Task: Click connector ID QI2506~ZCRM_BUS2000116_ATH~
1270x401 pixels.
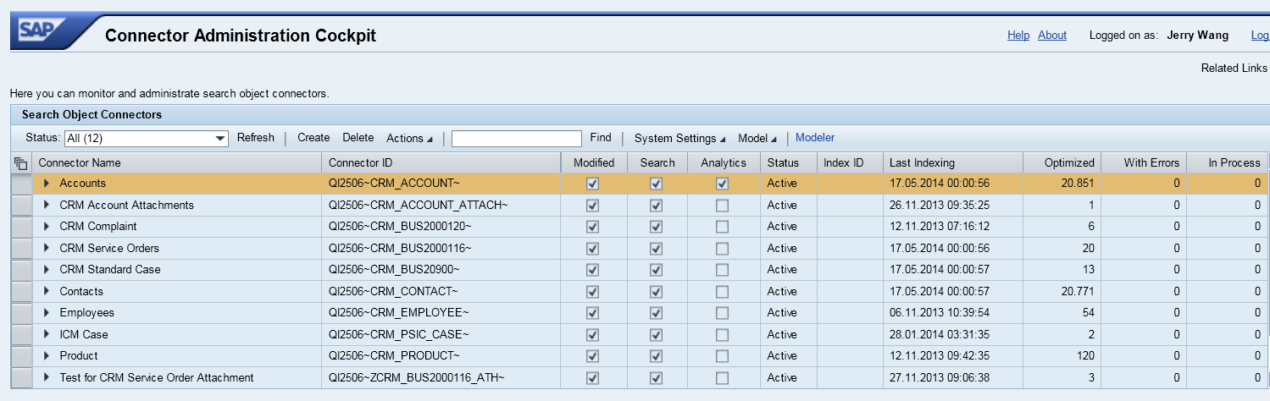Action: tap(417, 377)
